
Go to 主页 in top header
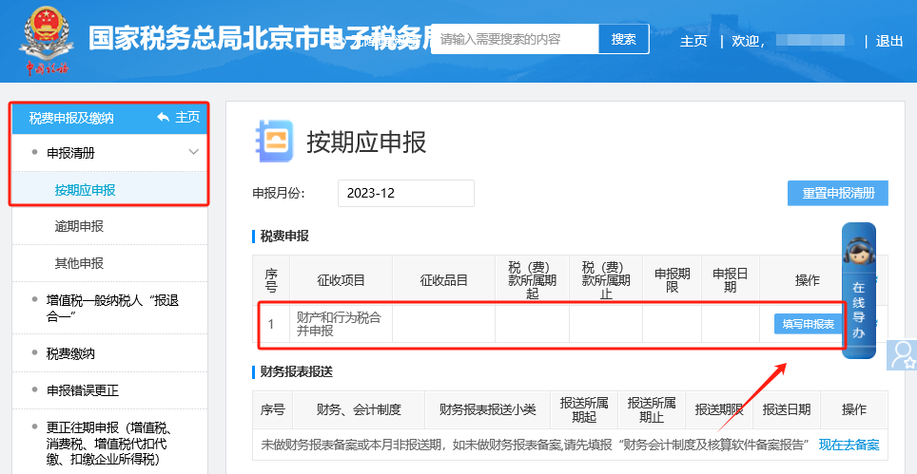pos(693,42)
